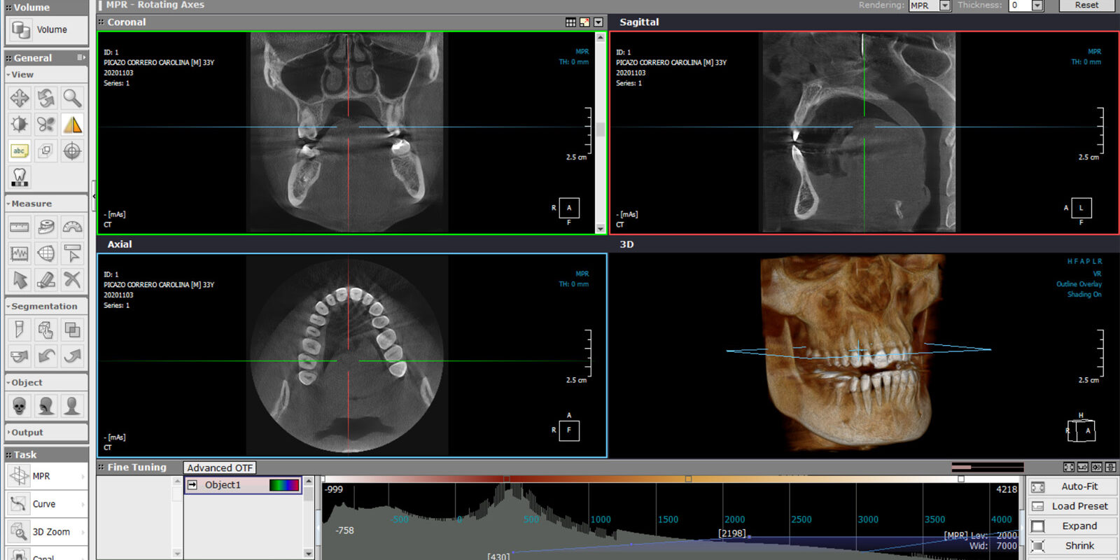
Task: Click the segmentation redo arrow
Action: pos(73,356)
